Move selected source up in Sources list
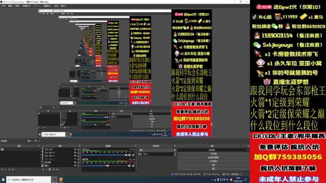Screen dimensions: 326x183 pos(54,170)
